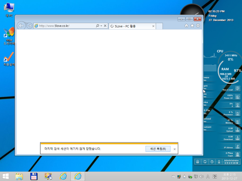The width and height of the screenshot is (242, 181).
Task: Expand the address bar autocomplete dropdown arrow
Action: (x=101, y=26)
